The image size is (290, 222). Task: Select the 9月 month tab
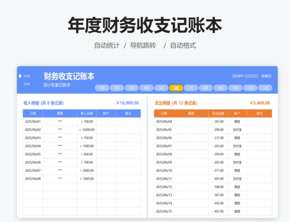pos(220,88)
